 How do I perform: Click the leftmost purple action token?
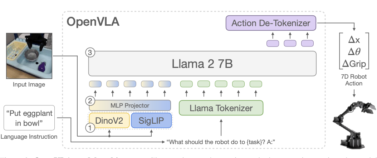273,44
